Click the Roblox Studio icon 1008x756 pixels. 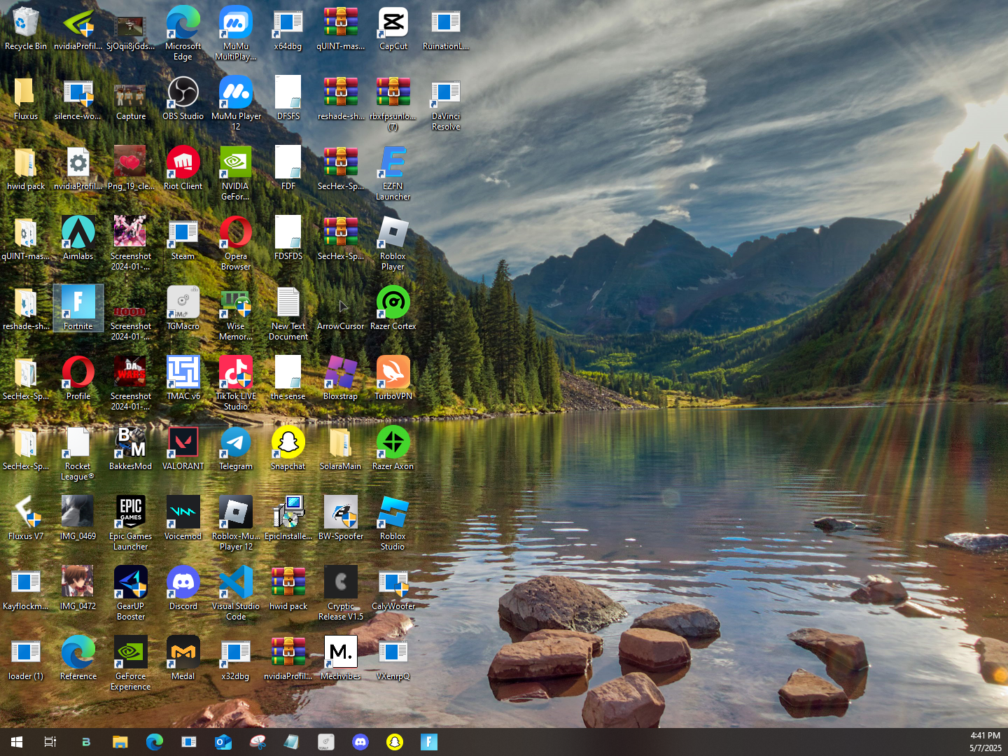pyautogui.click(x=393, y=524)
